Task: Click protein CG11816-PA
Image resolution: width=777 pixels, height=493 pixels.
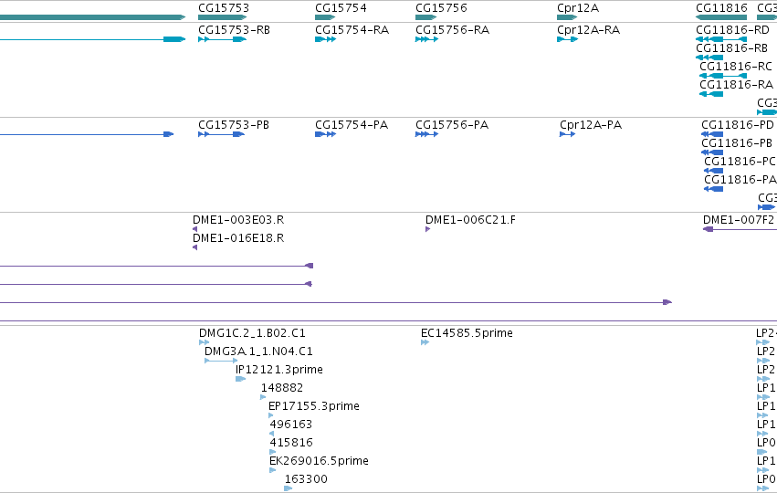Action: 714,189
